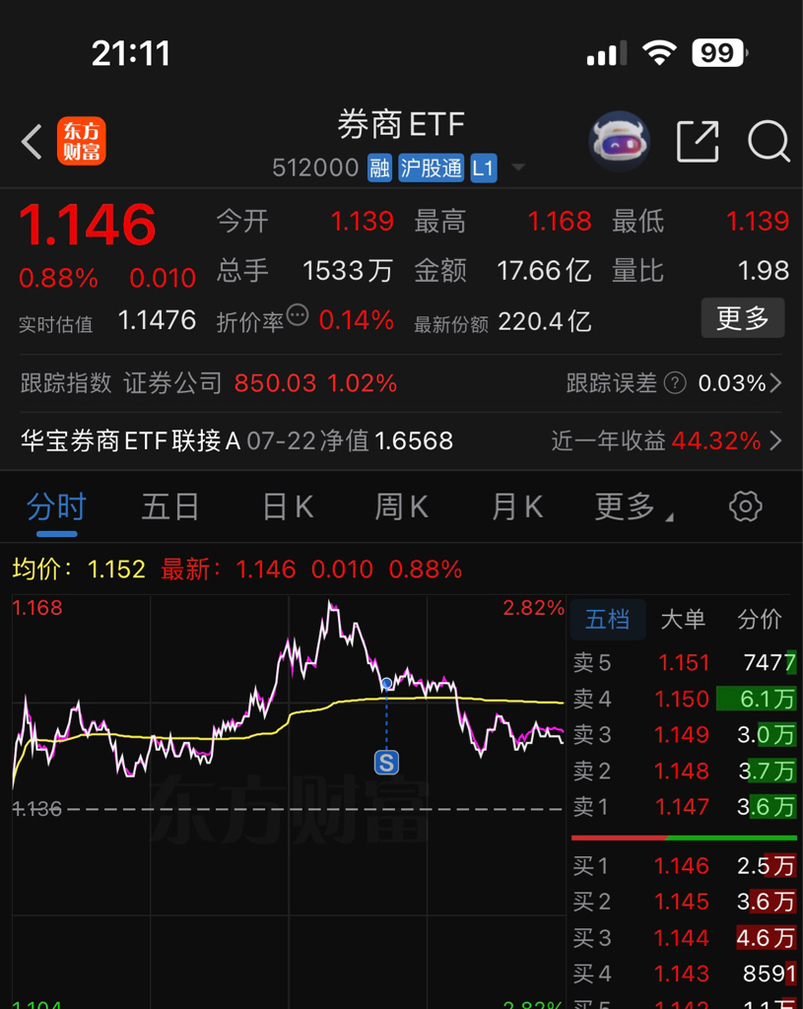Tap the 卖5 row at 1.151

[x=685, y=663]
